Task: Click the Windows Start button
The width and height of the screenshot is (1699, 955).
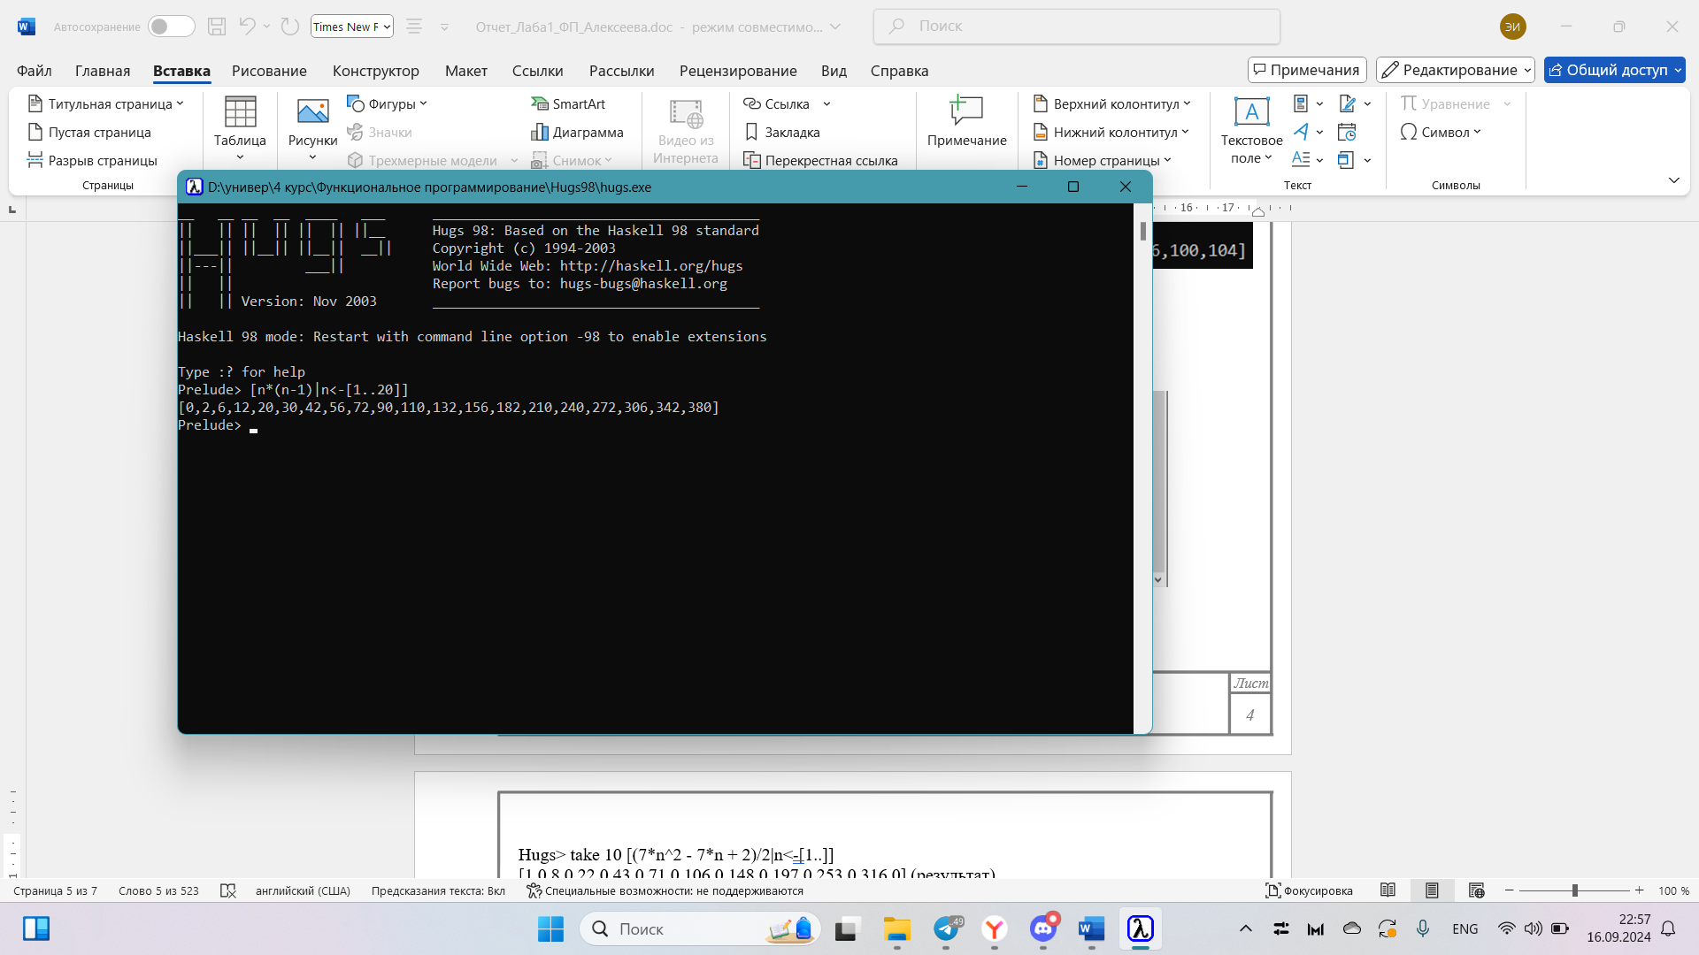Action: point(550,928)
